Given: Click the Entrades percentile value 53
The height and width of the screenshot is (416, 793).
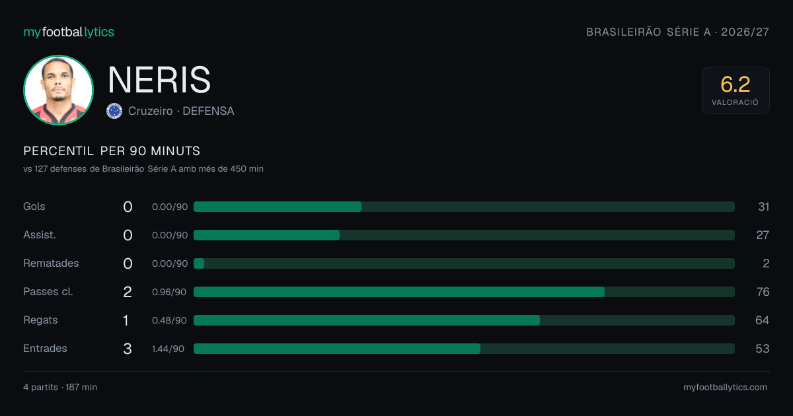Looking at the screenshot, I should point(763,349).
